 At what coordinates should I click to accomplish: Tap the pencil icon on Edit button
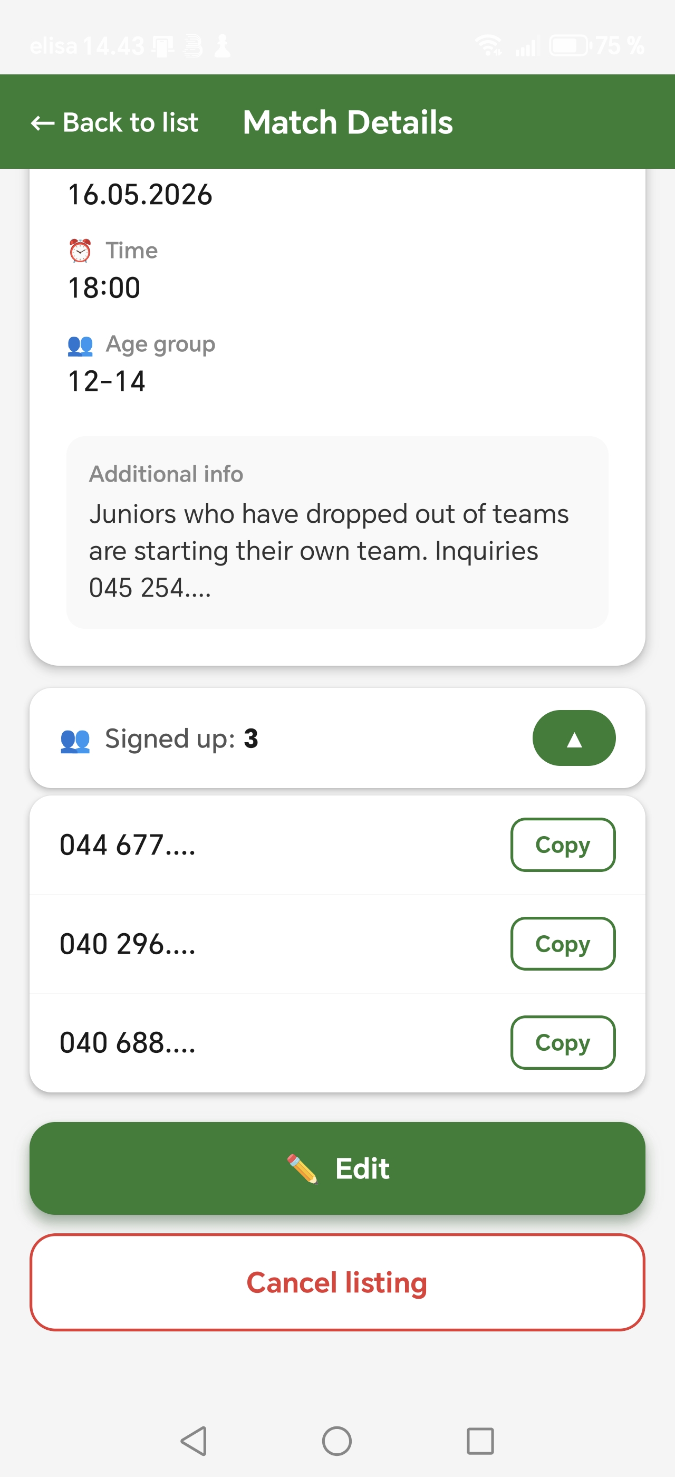tap(302, 1168)
